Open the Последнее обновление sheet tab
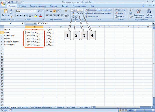This screenshot has height=112, width=155. point(42,107)
